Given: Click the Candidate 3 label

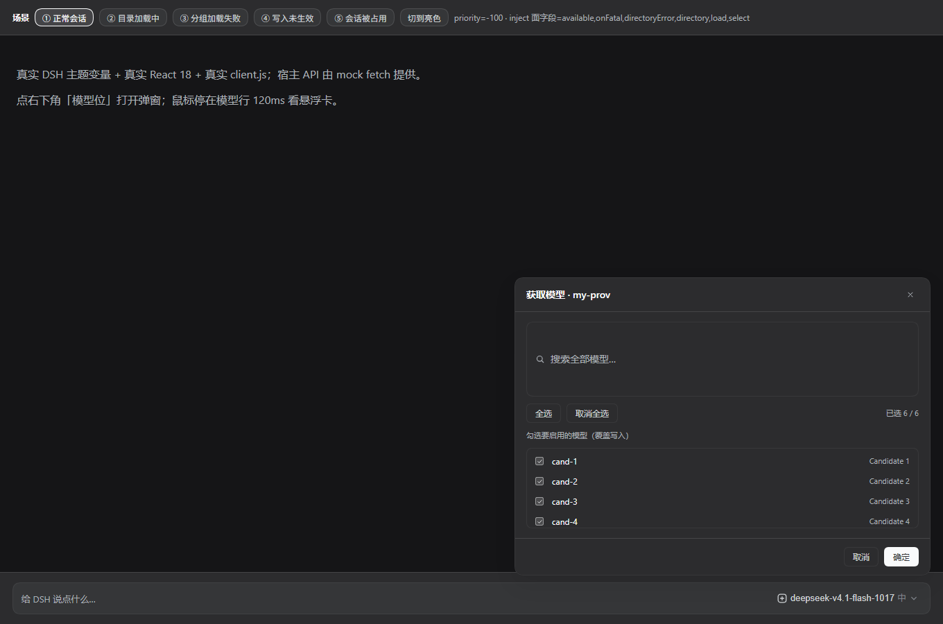Looking at the screenshot, I should click(890, 501).
